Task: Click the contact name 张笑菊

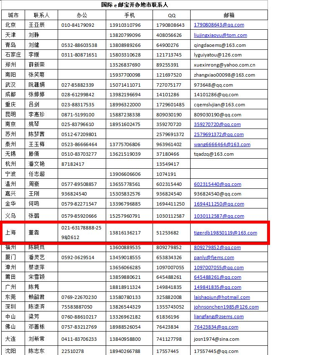Action: pos(36,75)
